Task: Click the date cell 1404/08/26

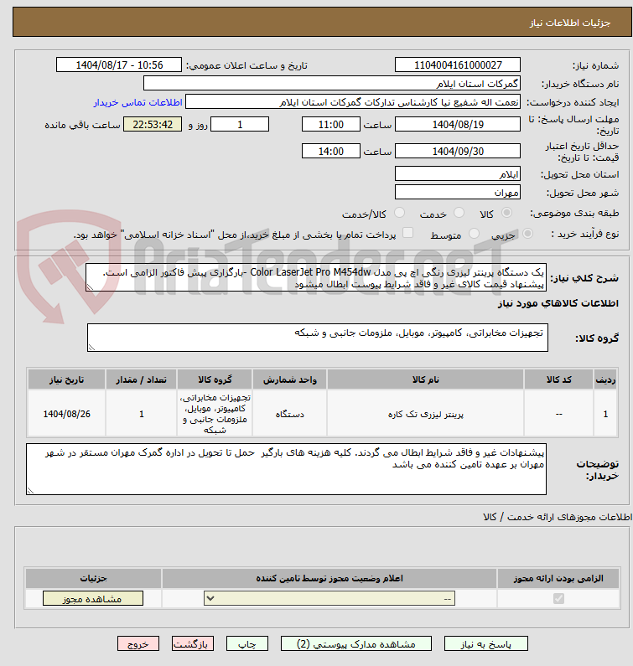Action: [66, 414]
